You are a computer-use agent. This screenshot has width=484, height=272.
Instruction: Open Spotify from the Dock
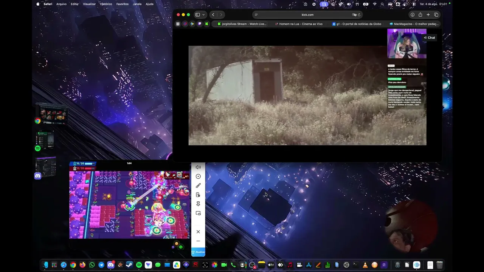tap(139, 265)
